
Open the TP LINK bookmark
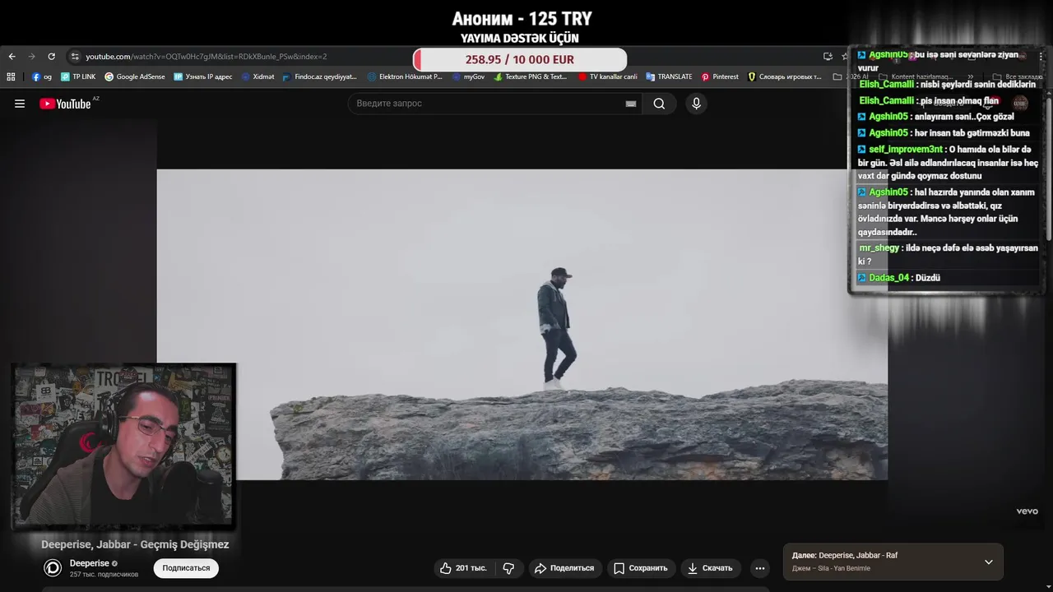click(77, 76)
